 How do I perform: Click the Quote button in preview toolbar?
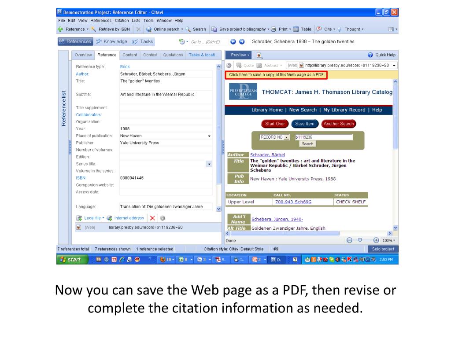click(245, 65)
